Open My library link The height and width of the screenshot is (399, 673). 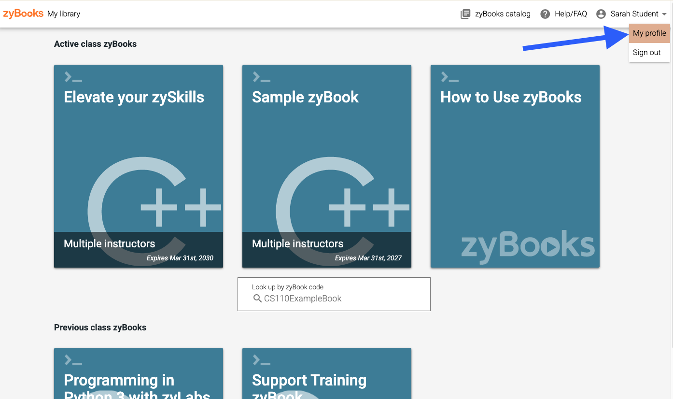tap(64, 14)
